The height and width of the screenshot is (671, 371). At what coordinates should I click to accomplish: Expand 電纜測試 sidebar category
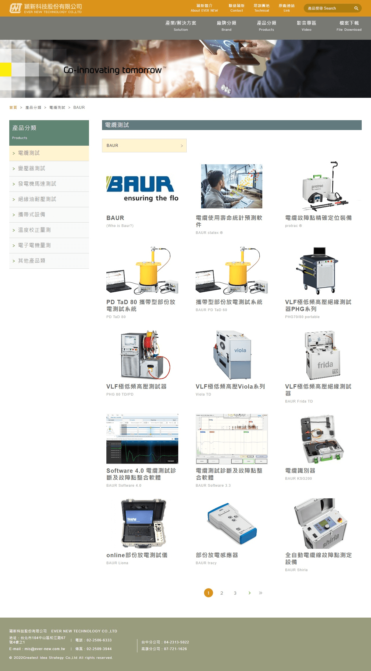pos(49,153)
